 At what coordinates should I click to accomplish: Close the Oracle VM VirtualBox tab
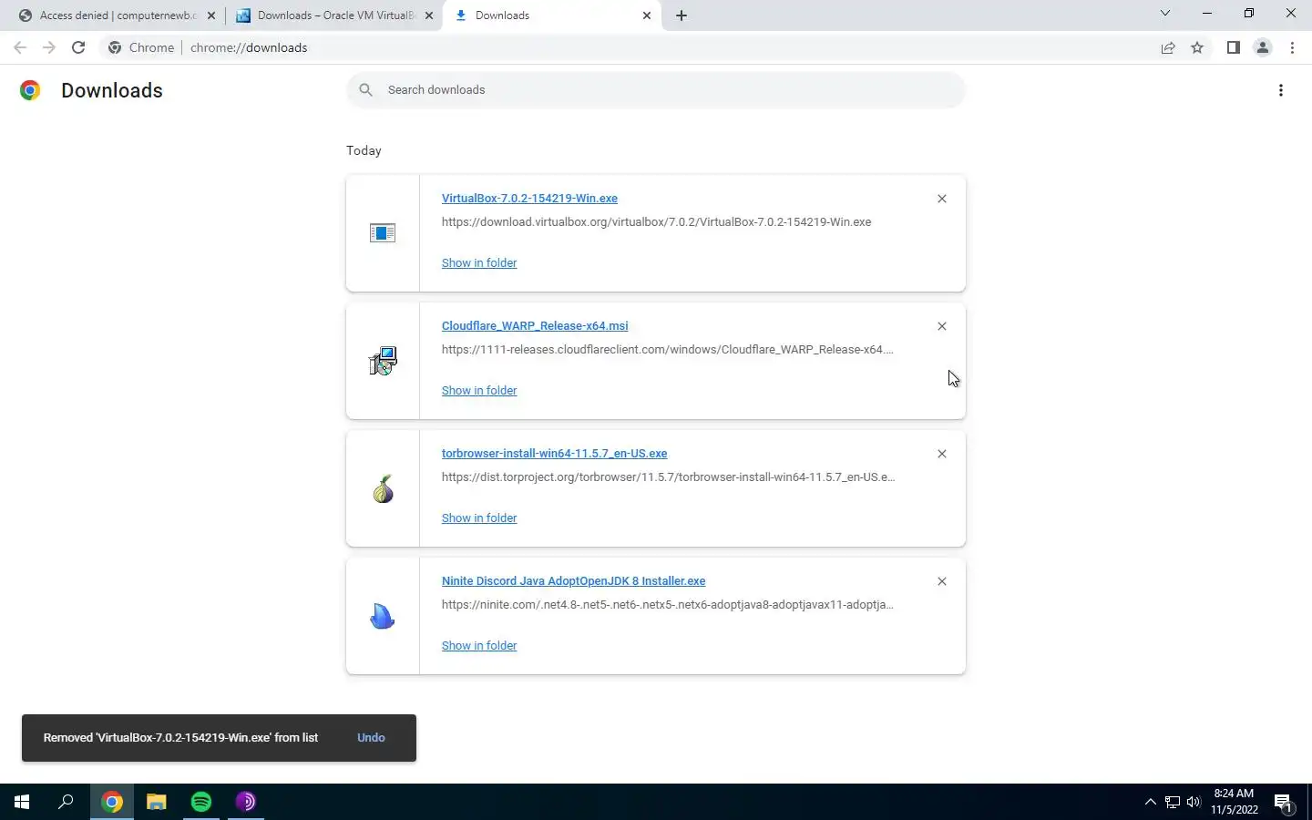429,15
